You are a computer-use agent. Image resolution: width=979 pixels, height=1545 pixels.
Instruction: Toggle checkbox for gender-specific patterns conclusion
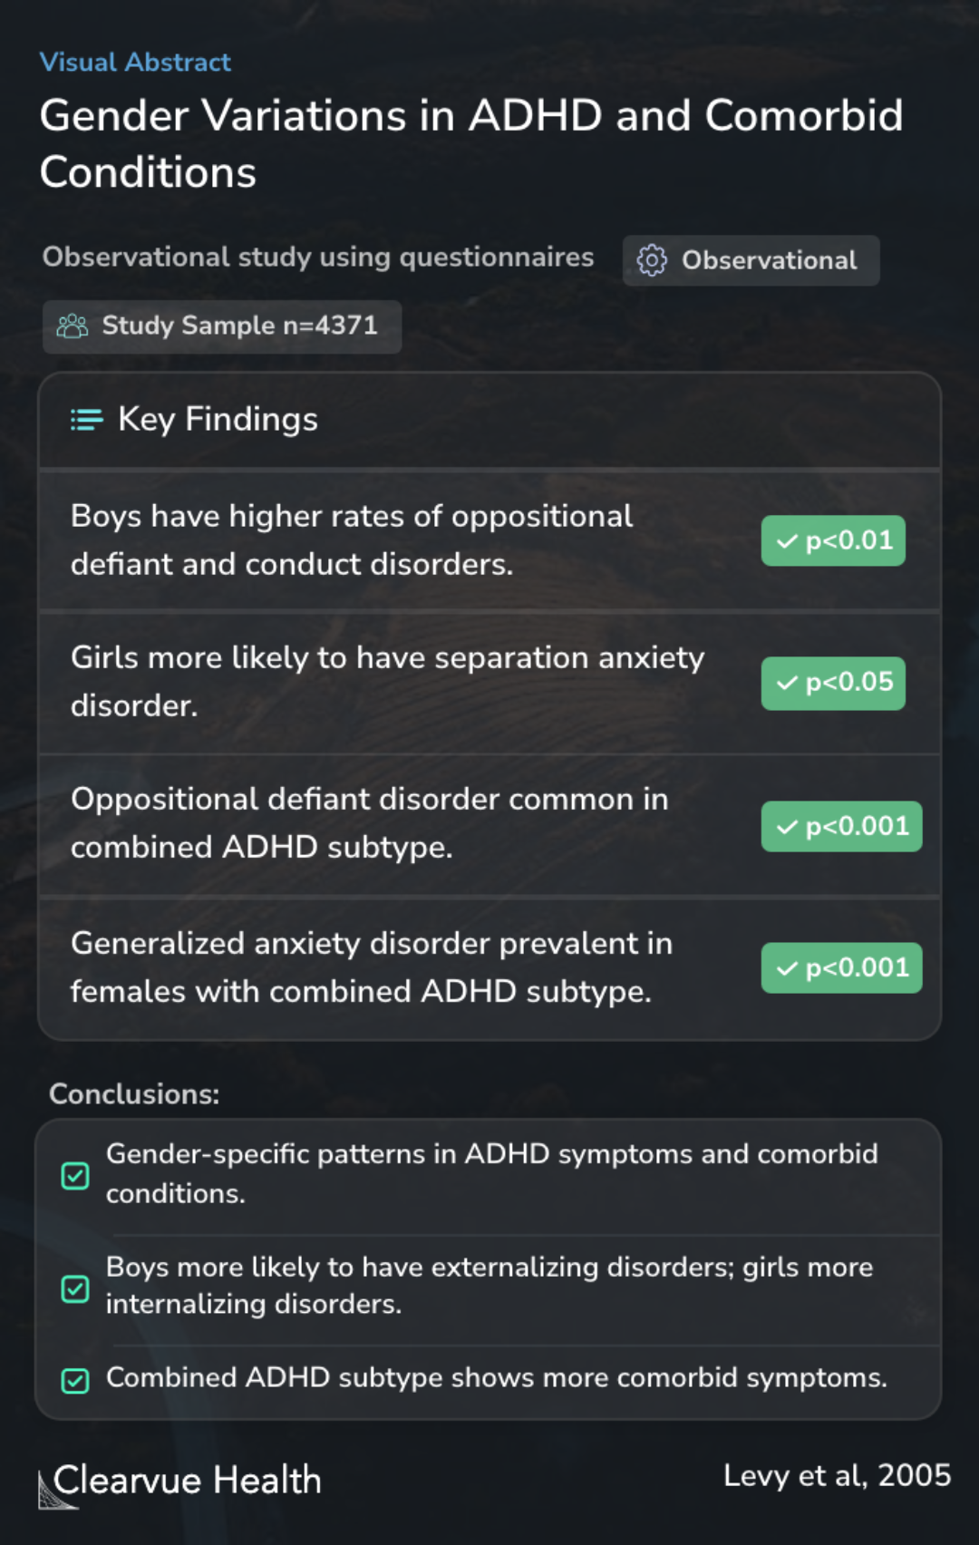click(75, 1176)
